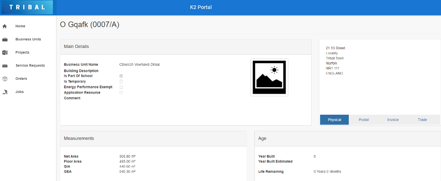Select the Trade address tab
Image resolution: width=441 pixels, height=181 pixels.
422,120
